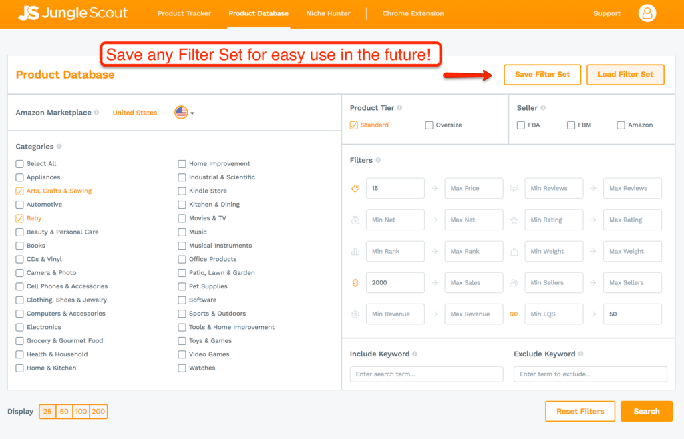Check the Home & Kitchen category
This screenshot has height=439, width=684.
tap(19, 368)
